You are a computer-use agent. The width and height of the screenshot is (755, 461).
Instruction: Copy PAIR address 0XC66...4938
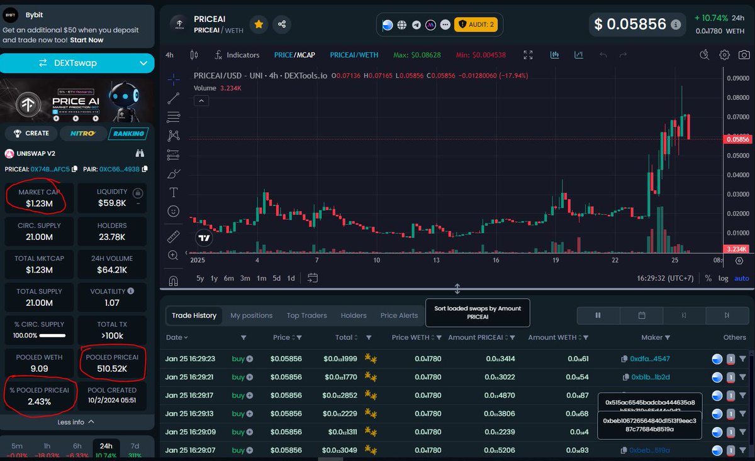point(145,169)
